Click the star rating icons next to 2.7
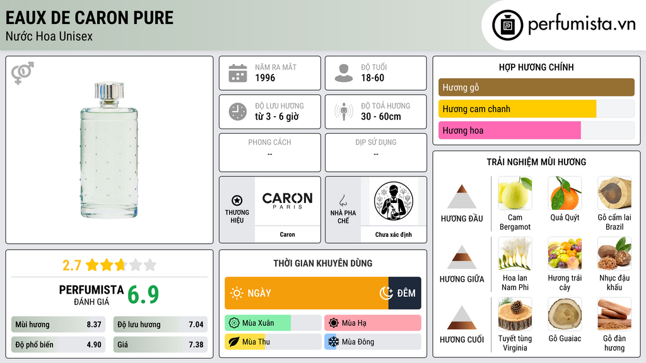 pyautogui.click(x=121, y=265)
